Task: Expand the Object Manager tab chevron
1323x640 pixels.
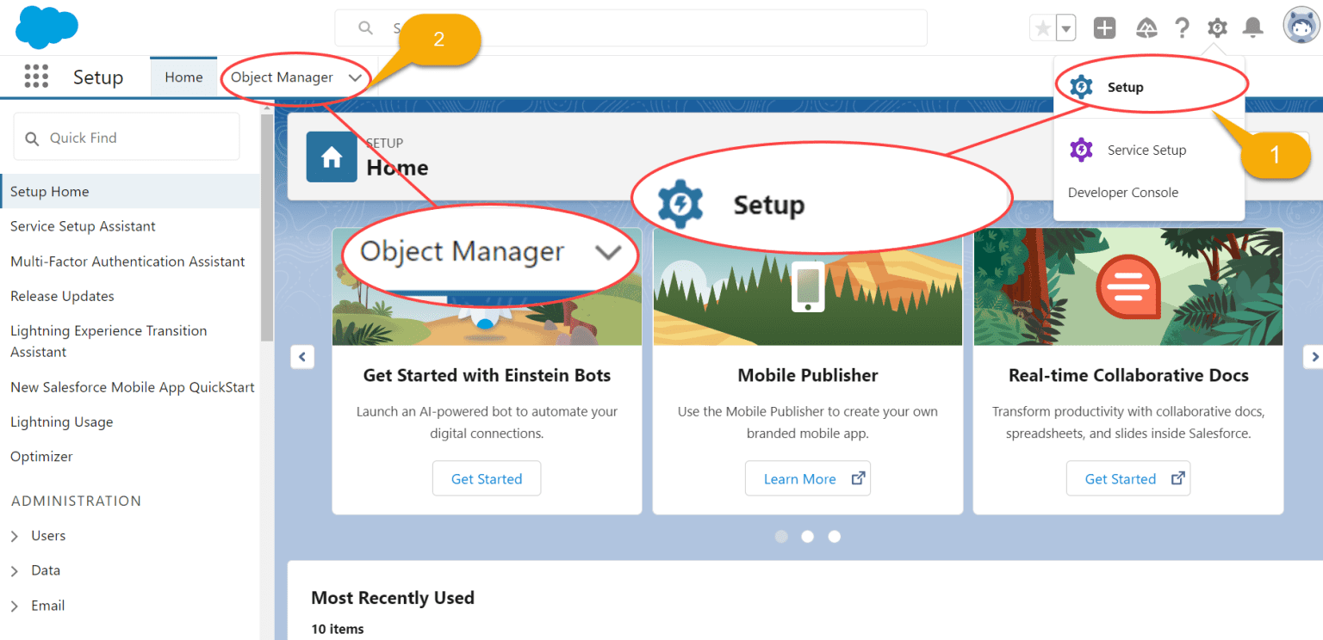Action: (x=355, y=77)
